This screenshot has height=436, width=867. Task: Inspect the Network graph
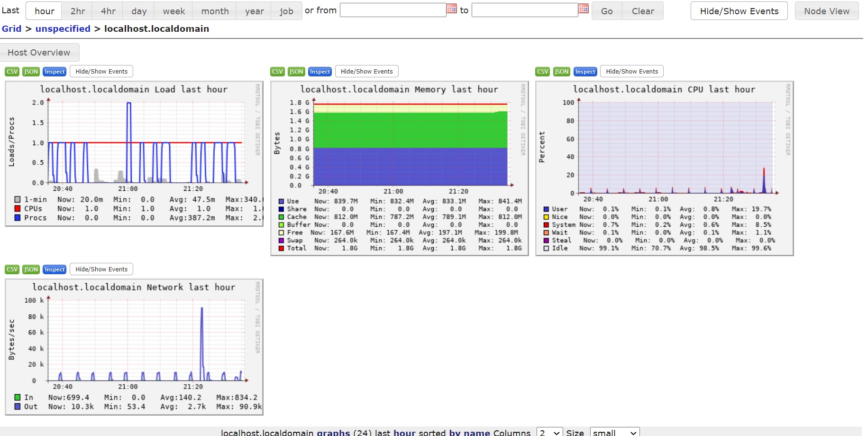tap(55, 269)
